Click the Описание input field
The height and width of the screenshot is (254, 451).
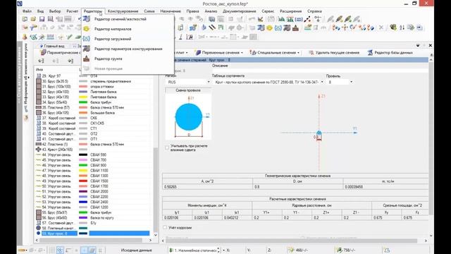pos(320,71)
